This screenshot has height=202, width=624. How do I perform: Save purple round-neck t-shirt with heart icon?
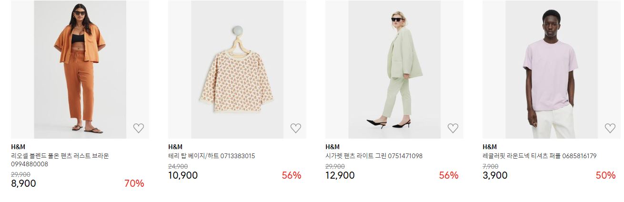pyautogui.click(x=610, y=128)
